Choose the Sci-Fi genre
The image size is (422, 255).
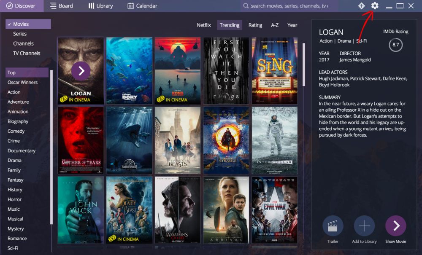(13, 248)
